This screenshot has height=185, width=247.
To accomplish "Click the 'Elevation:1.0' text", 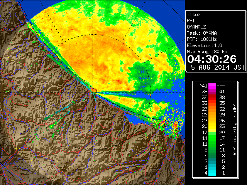I will click(205, 45).
